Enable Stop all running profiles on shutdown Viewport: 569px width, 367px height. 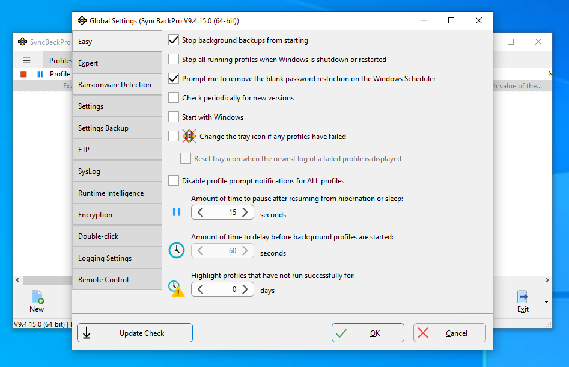[174, 59]
